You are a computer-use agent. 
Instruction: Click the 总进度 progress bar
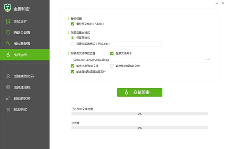click(x=140, y=128)
